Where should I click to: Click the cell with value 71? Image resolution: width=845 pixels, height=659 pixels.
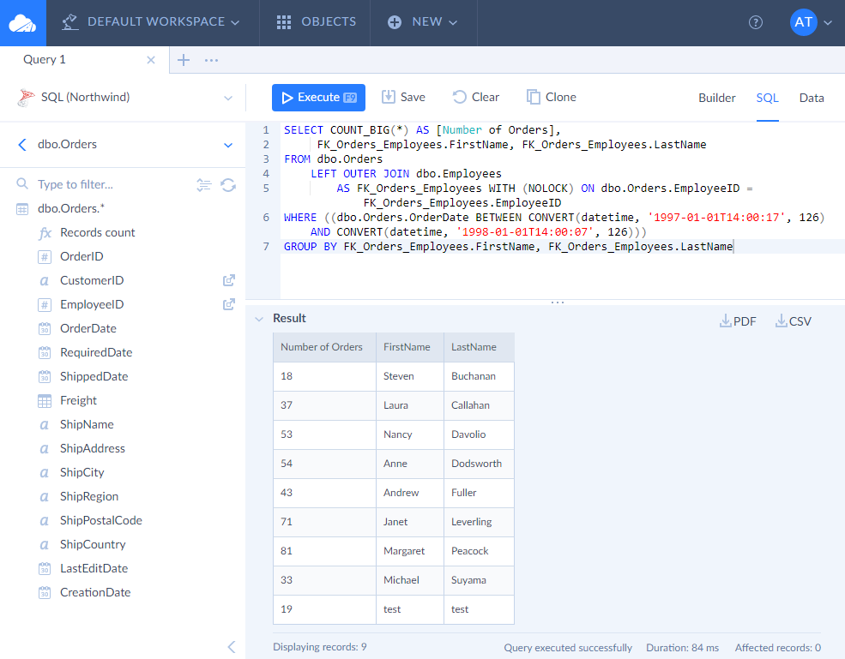324,522
